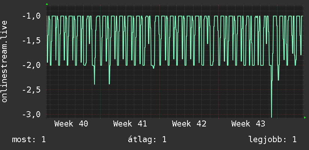Image resolution: width=309 pixels, height=150 pixels.
Task: Click the -3,0 y-axis value
Action: (31, 114)
